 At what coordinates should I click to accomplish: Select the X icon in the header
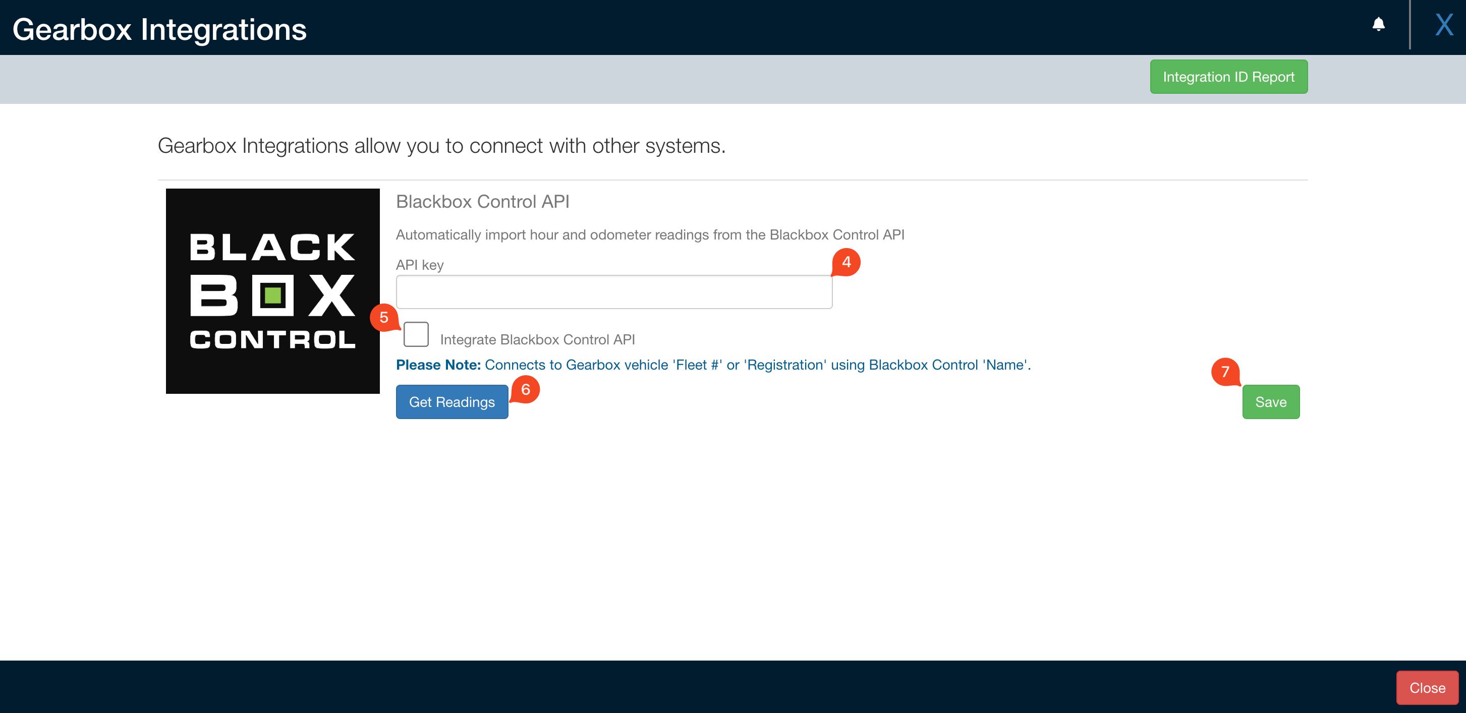(x=1444, y=25)
